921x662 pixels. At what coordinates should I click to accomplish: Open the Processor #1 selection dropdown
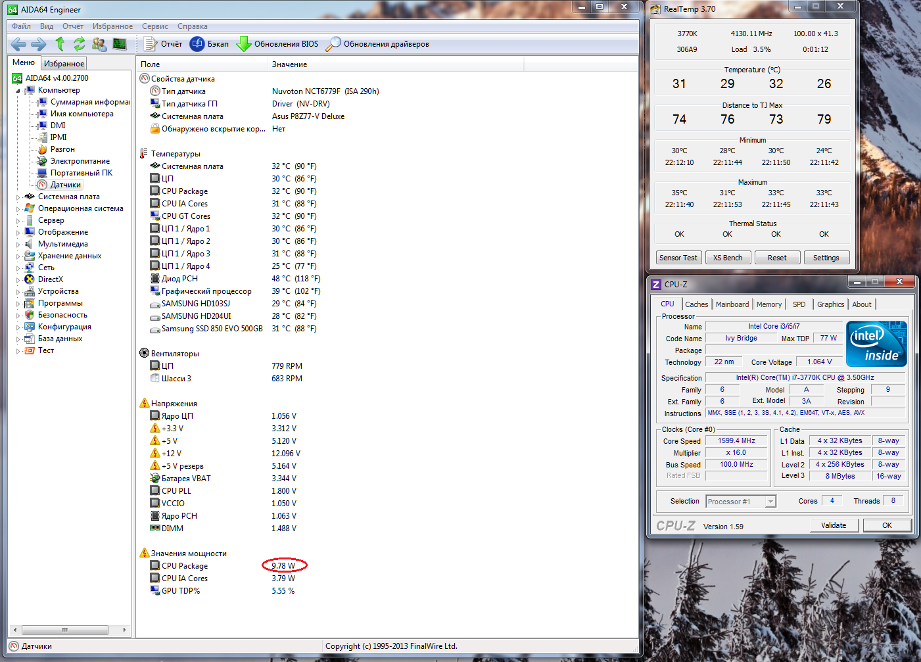[741, 502]
